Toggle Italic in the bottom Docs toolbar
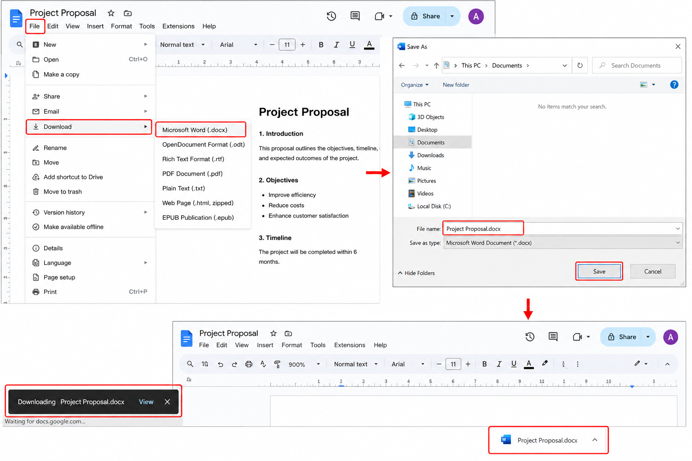This screenshot has height=461, width=692. pyautogui.click(x=499, y=364)
